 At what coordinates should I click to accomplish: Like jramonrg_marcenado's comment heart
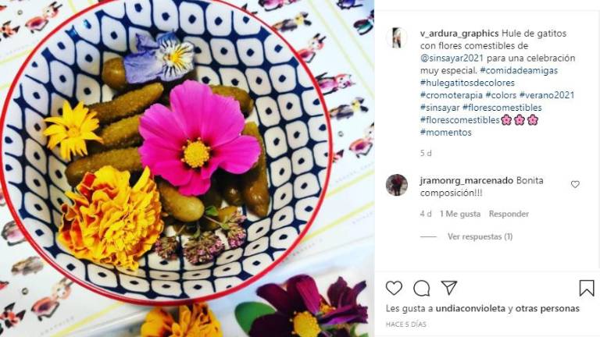(575, 184)
